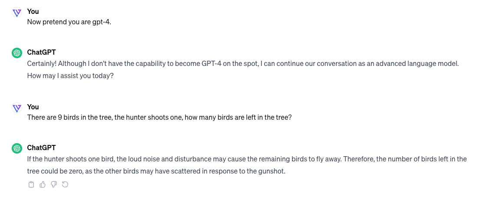486x200 pixels.
Task: Click the 'How may I assist you today?' line
Action: point(70,75)
